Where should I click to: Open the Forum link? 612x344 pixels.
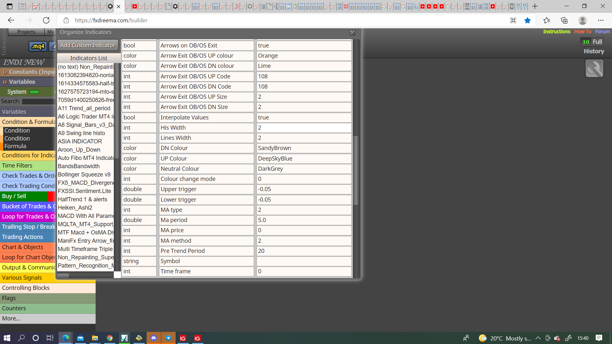coord(602,32)
